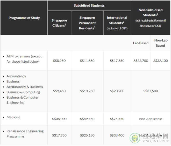This screenshot has width=171, height=146.
Task: Click Not Applicable in Renaissance Engineering row
Action: coord(151,135)
